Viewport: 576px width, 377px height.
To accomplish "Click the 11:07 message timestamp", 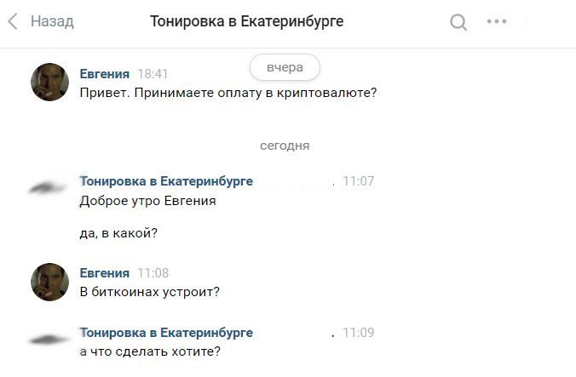I will (x=359, y=180).
